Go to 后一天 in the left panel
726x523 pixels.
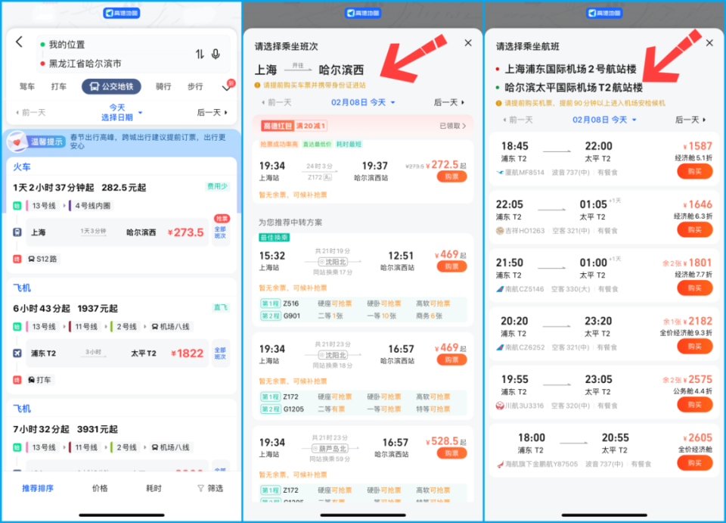click(213, 113)
